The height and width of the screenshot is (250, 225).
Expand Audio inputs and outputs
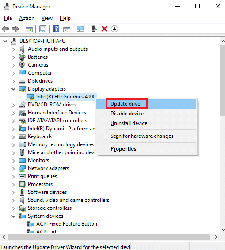(x=14, y=49)
